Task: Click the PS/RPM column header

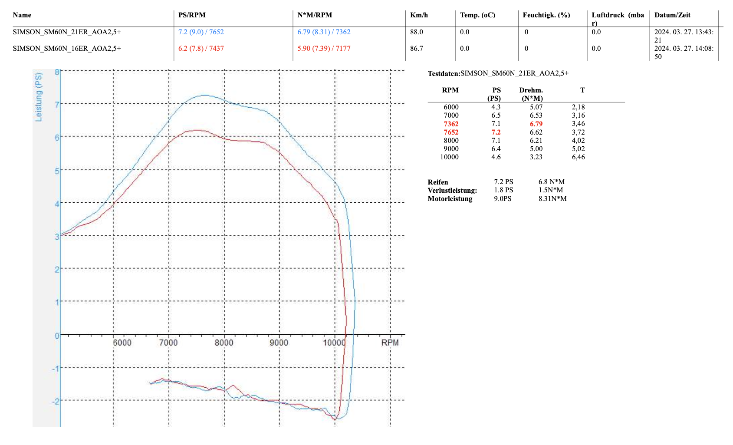Action: click(192, 15)
